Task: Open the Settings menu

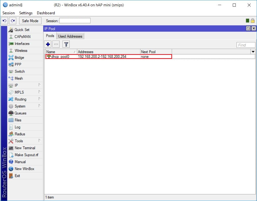Action: (x=26, y=13)
